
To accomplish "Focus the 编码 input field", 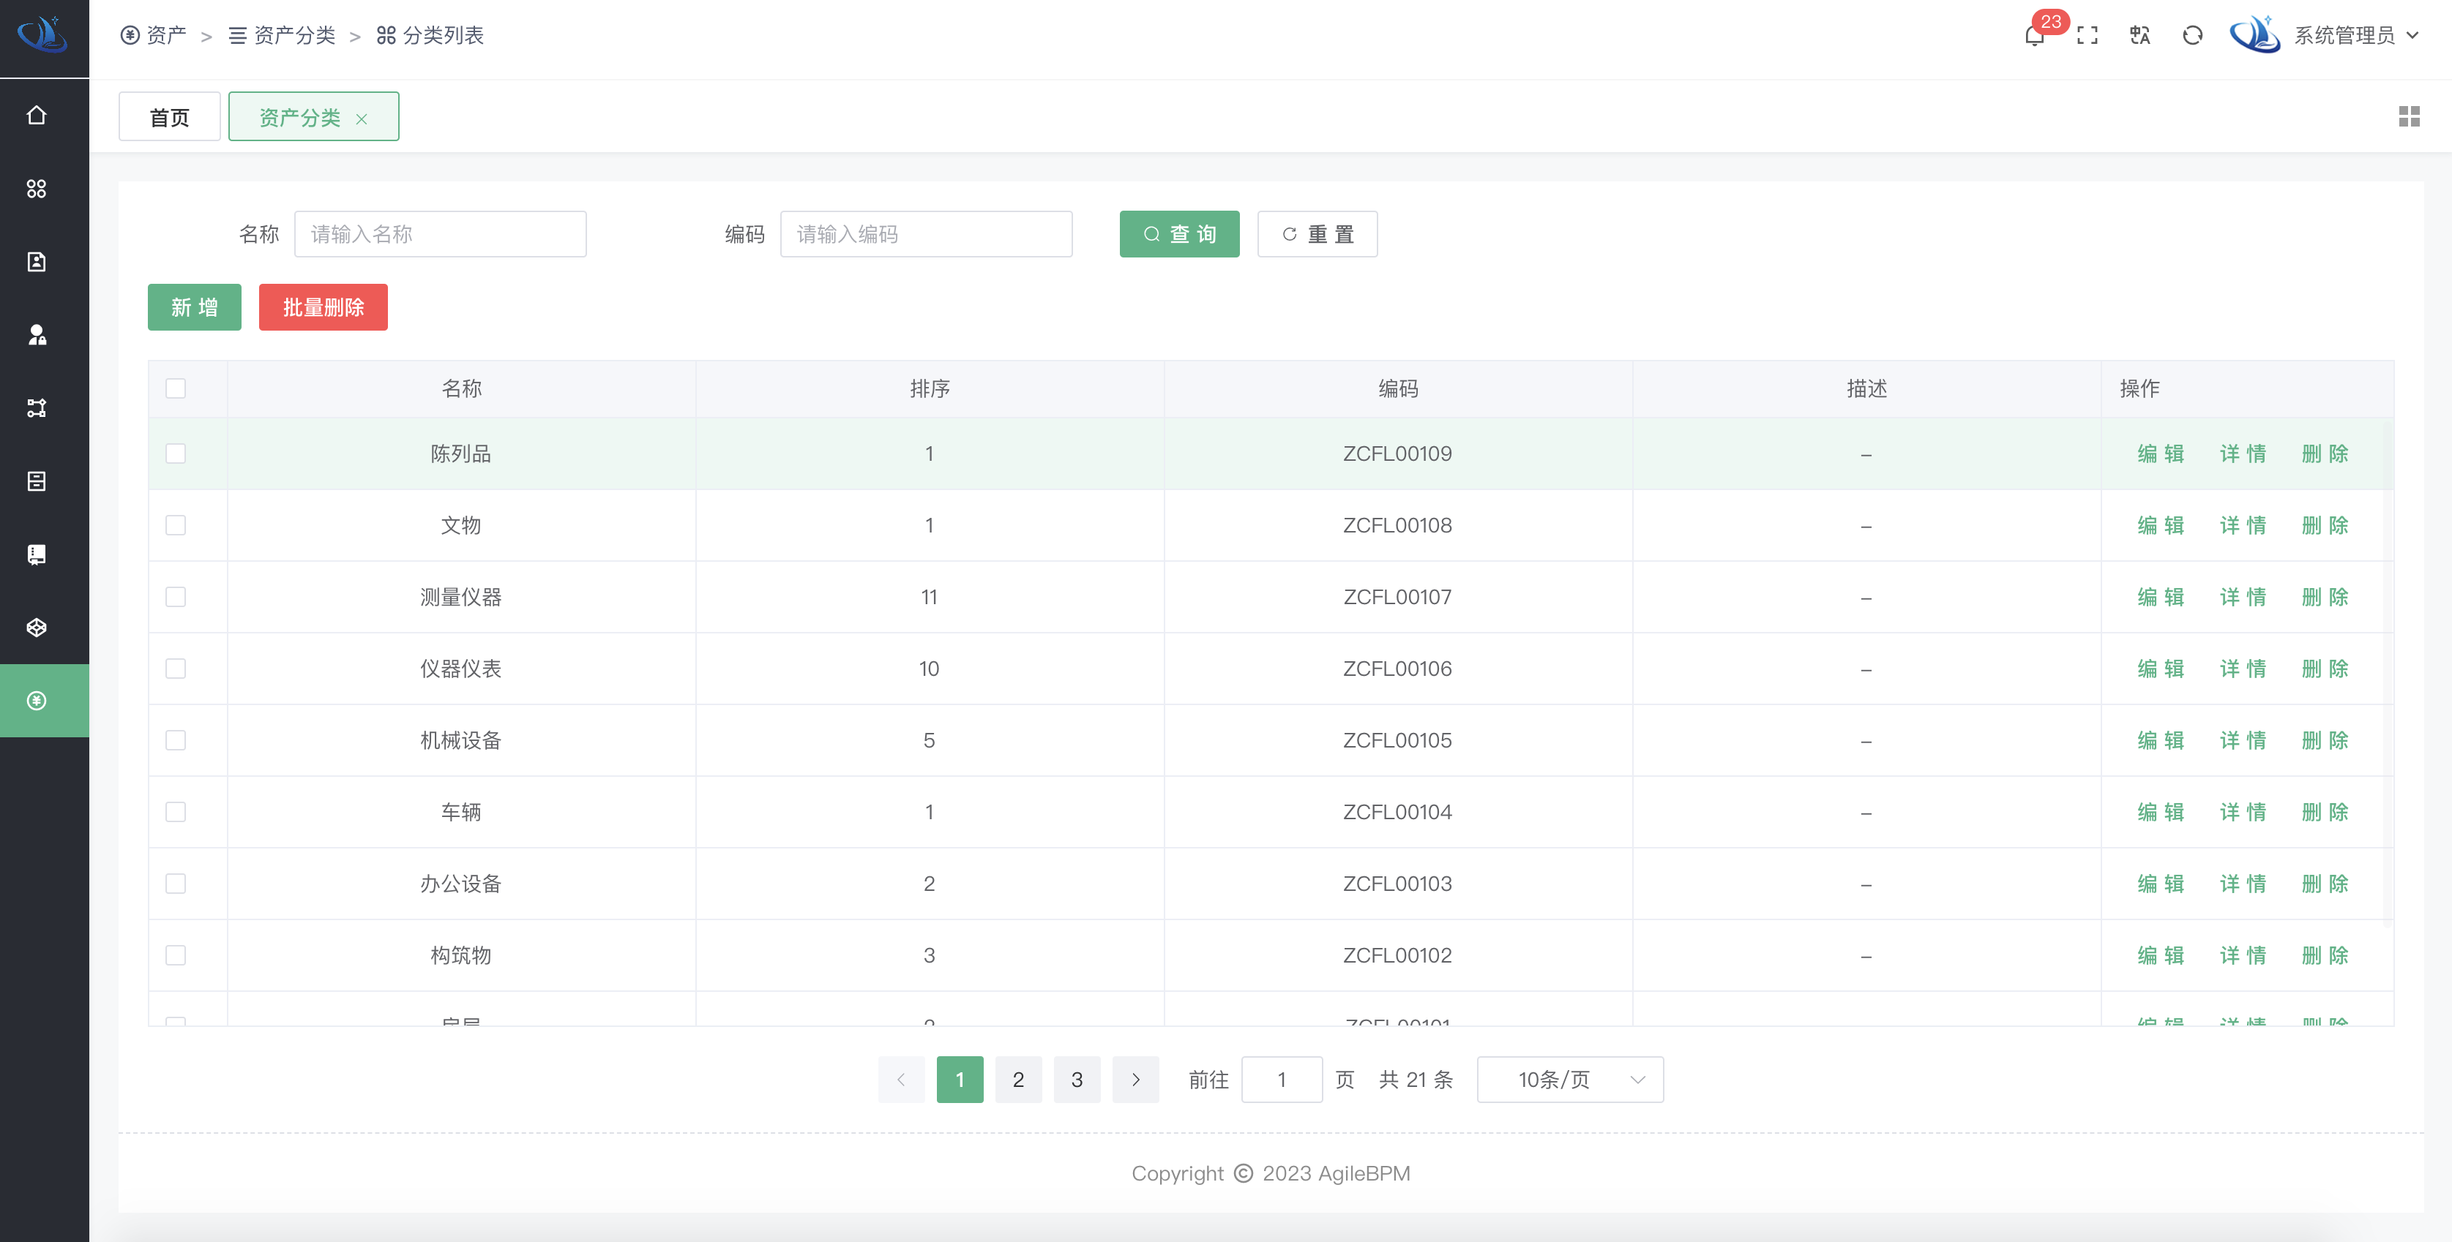I will pyautogui.click(x=926, y=234).
